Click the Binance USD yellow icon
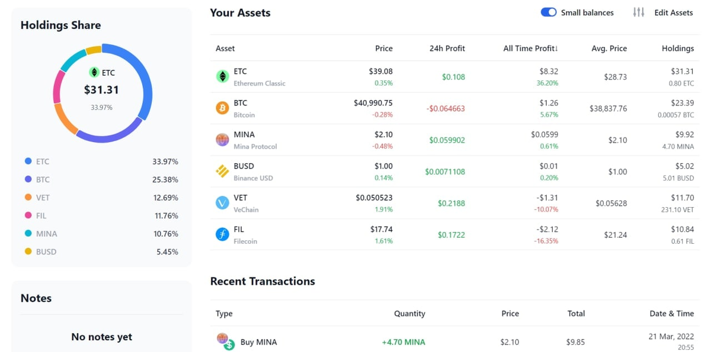Screen dimensions: 711x352 (x=222, y=172)
